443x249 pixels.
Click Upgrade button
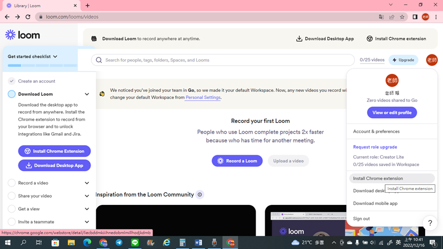click(x=403, y=60)
